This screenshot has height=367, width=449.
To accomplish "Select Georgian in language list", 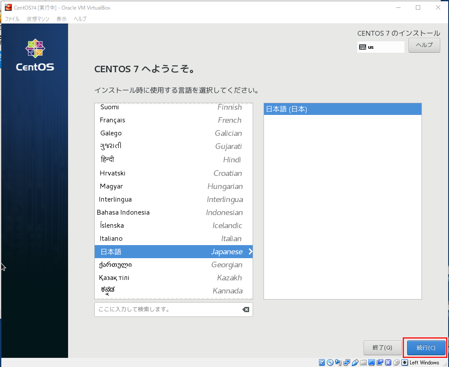I will tap(174, 265).
